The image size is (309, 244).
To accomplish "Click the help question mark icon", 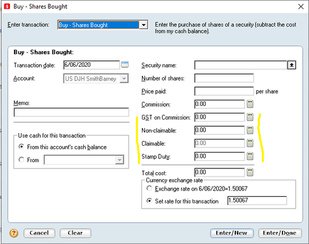I will pyautogui.click(x=14, y=233).
